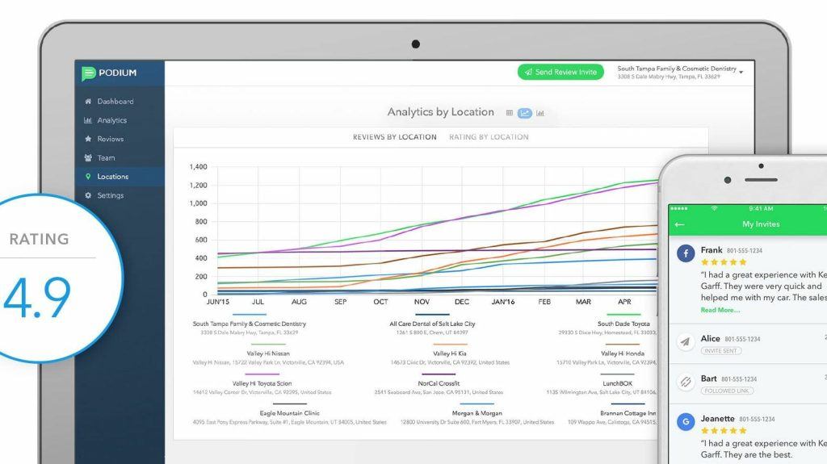Tap Frank's five-star rating
827x464 pixels.
(724, 262)
